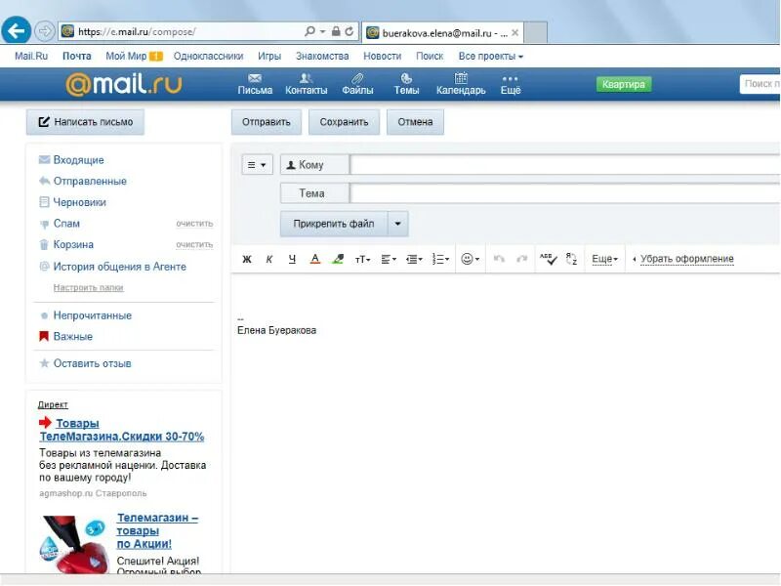Open a new blank browser tab
This screenshot has width=781, height=586.
[535, 33]
